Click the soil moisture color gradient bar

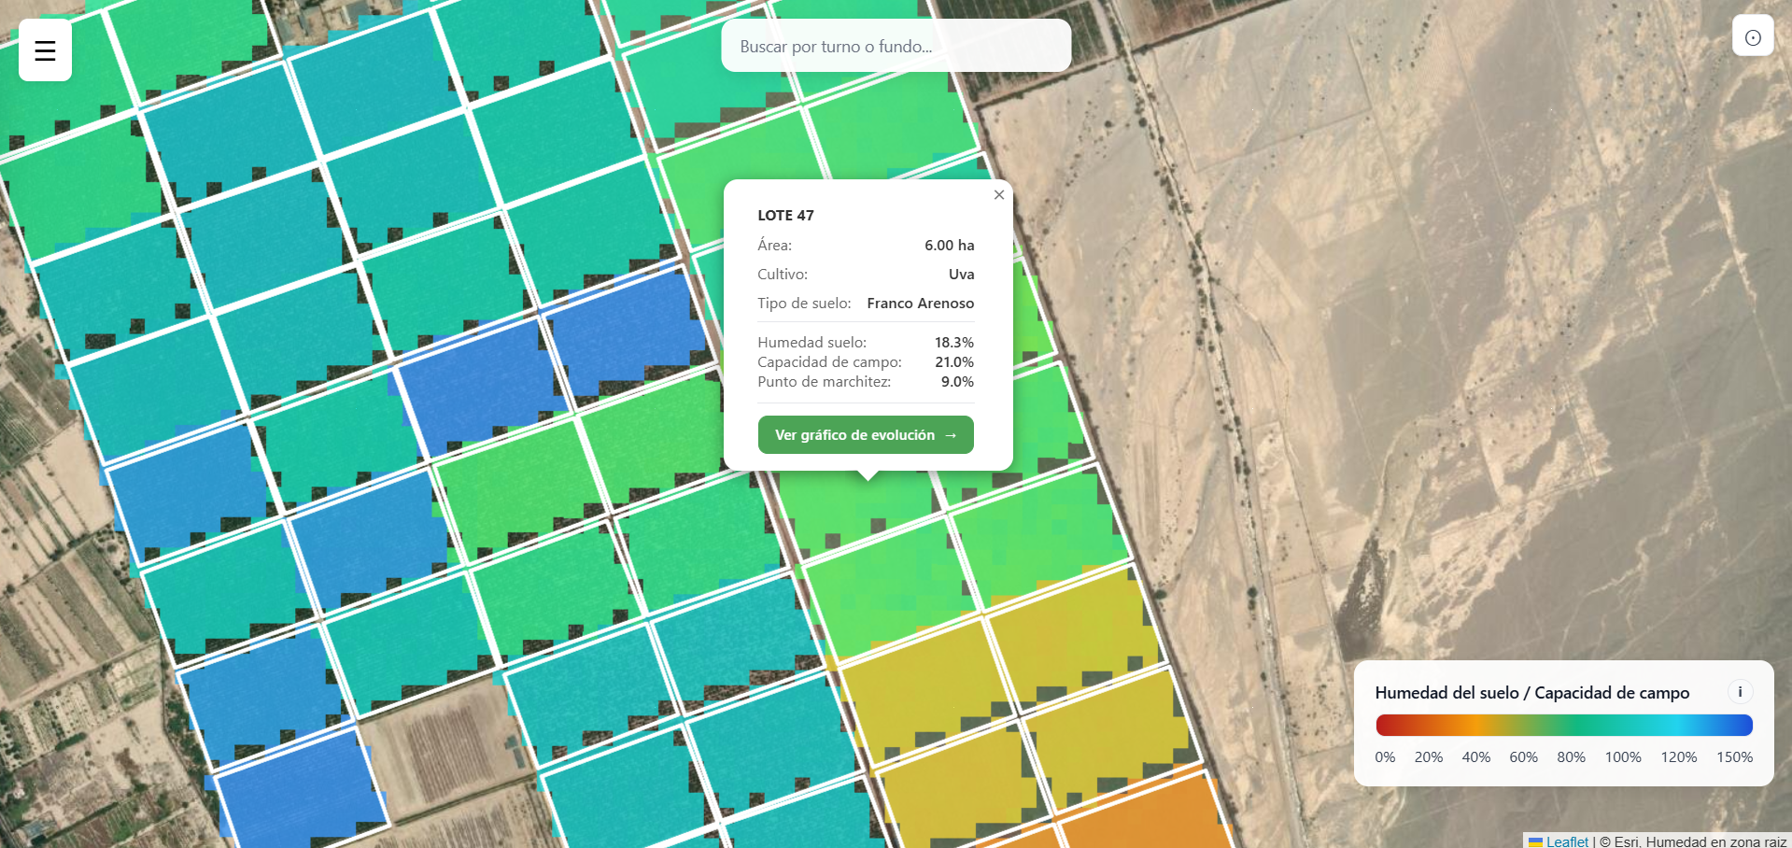[x=1563, y=725]
